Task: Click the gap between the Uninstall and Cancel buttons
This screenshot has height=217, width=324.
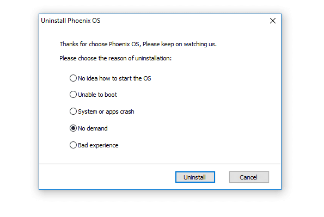Action: 222,177
